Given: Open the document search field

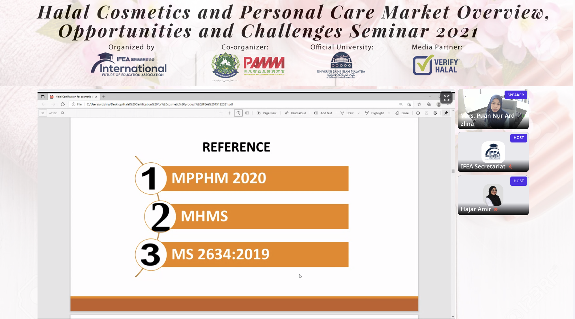Looking at the screenshot, I should click(x=63, y=113).
